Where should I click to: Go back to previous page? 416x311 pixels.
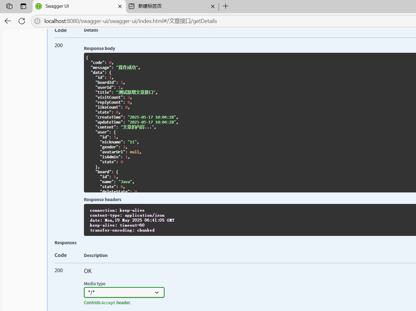(x=8, y=21)
